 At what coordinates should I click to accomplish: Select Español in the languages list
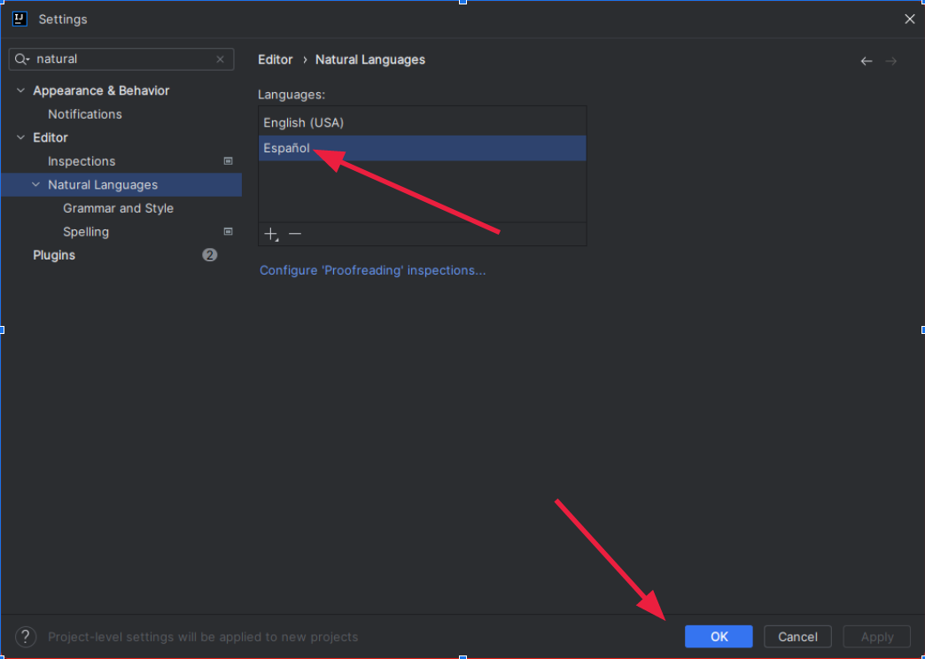click(287, 148)
